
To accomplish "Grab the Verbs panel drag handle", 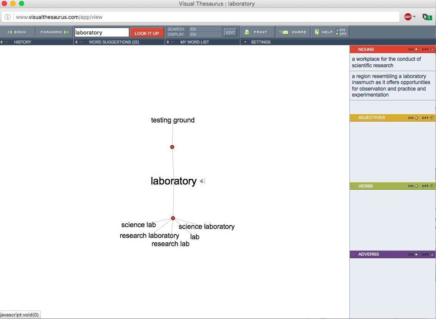I will [x=353, y=186].
